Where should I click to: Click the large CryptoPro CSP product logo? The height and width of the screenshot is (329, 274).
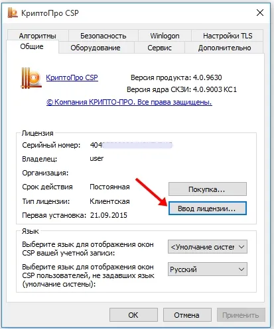tap(31, 78)
